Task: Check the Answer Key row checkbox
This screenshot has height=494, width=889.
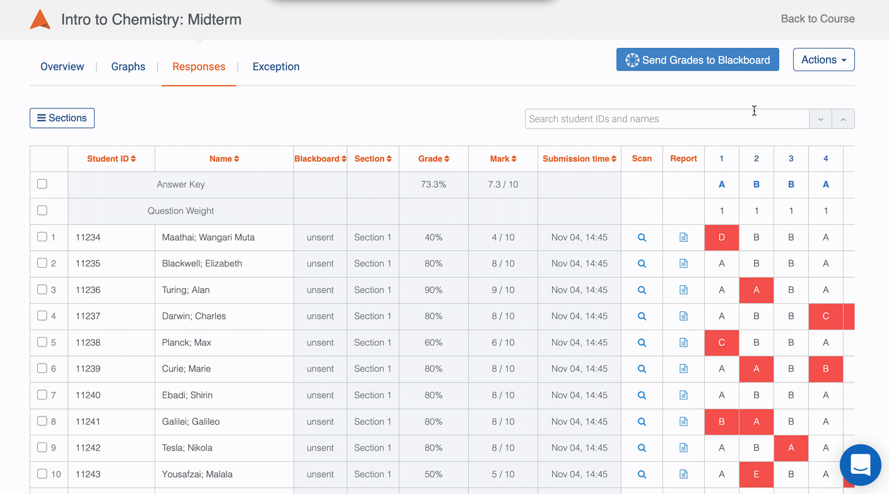Action: tap(42, 184)
